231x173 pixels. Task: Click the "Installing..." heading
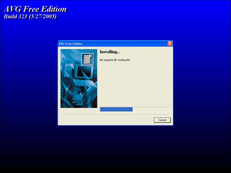[110, 52]
